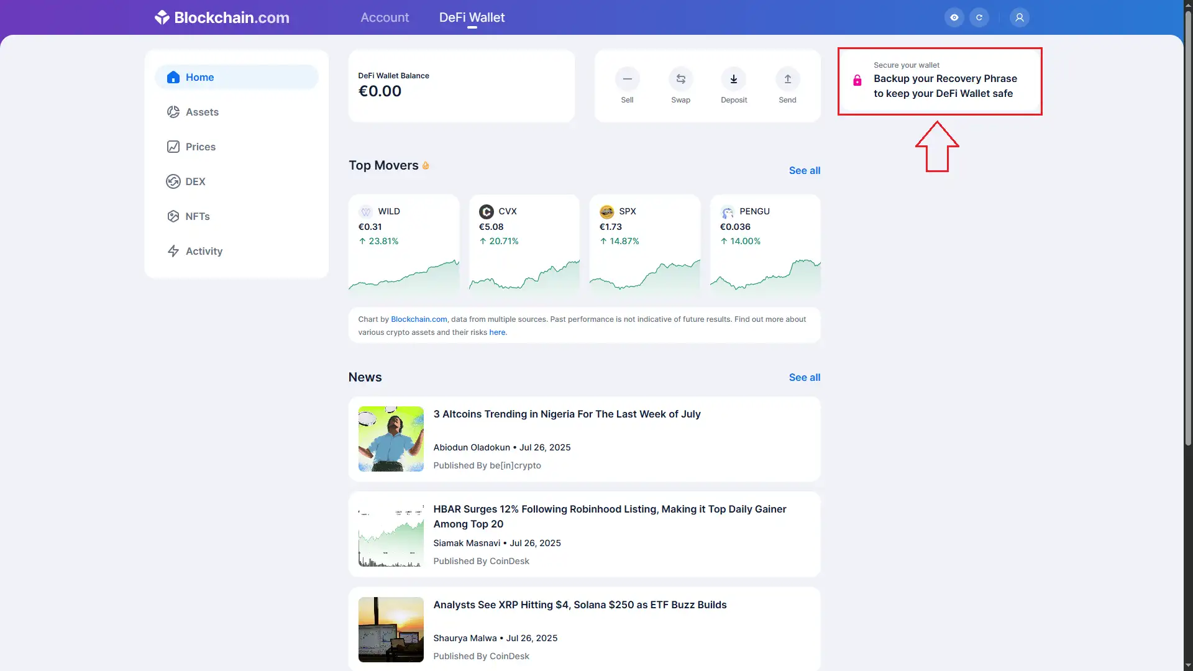The height and width of the screenshot is (671, 1193).
Task: Click the Blockchain.com chart credit link
Action: coord(419,319)
